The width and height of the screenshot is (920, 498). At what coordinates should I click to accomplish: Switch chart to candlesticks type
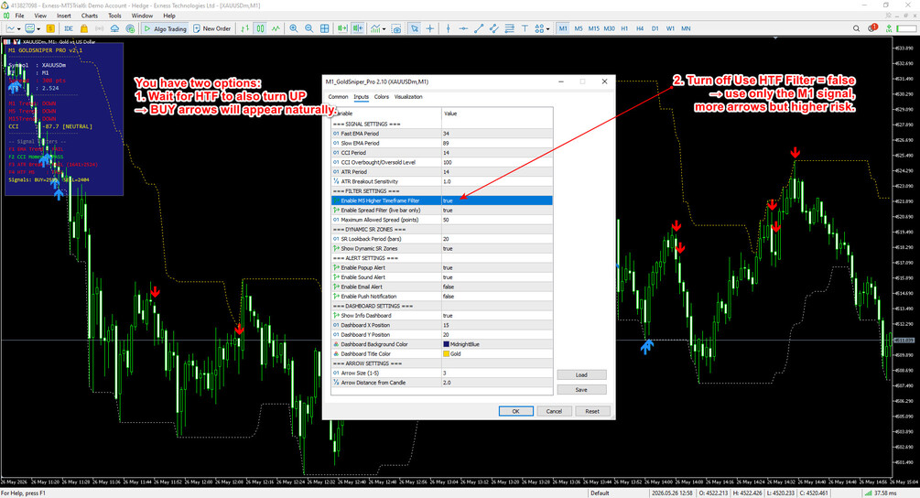point(260,28)
